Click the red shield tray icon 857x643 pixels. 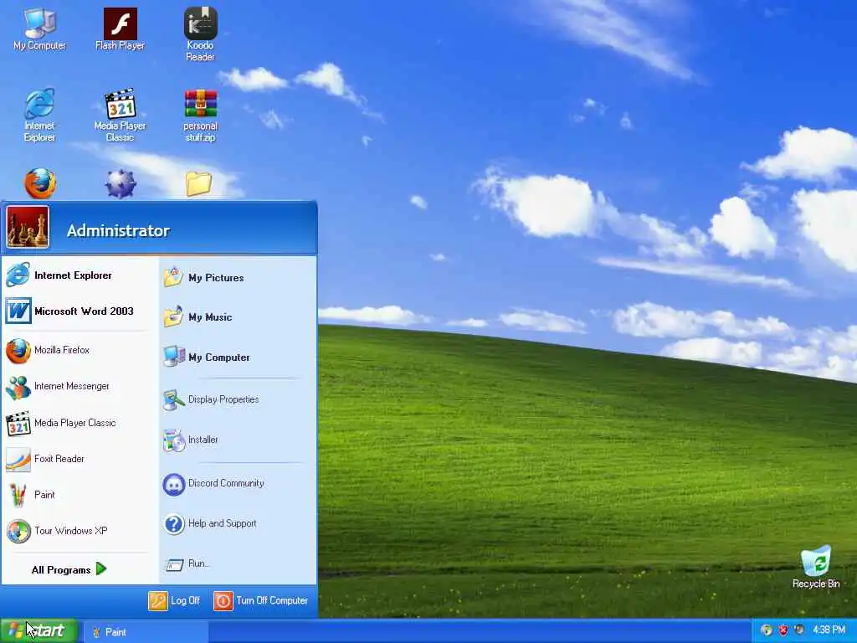pos(783,630)
